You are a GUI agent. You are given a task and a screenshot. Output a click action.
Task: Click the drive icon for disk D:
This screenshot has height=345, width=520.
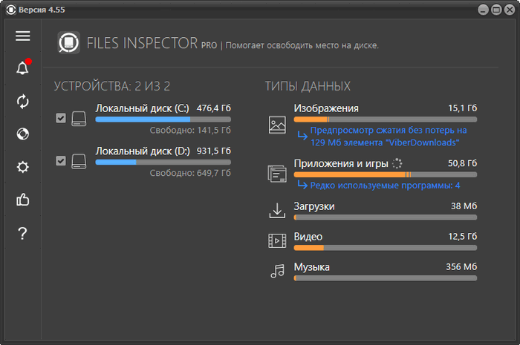[79, 161]
